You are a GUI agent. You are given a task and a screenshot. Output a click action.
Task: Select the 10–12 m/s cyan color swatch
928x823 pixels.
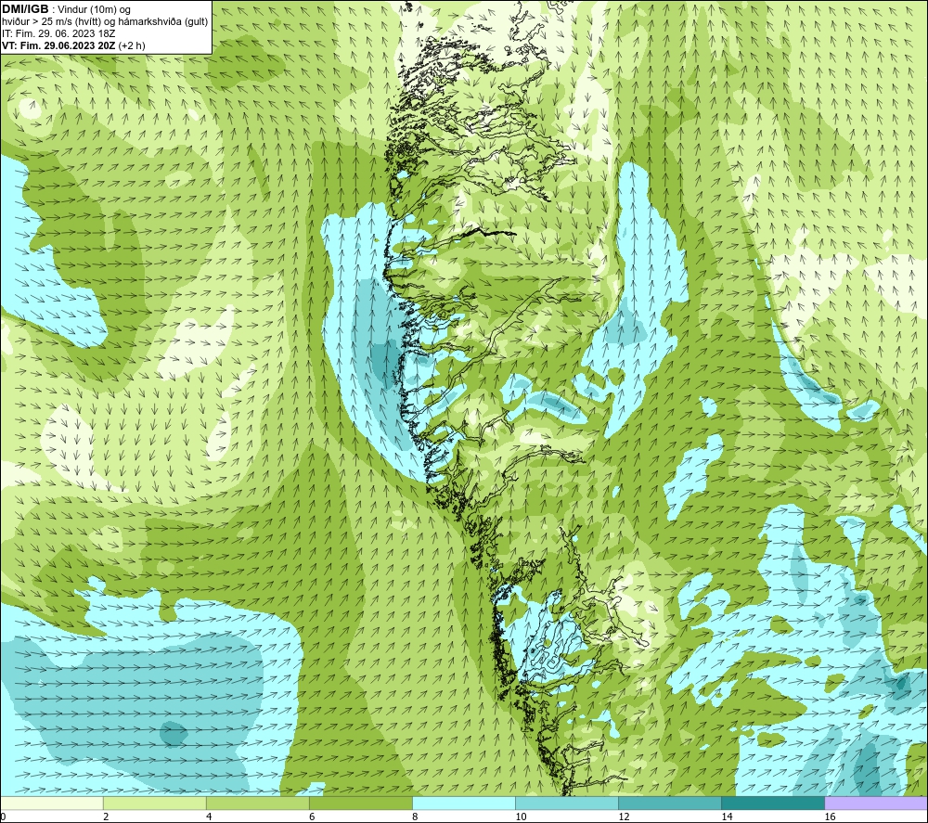pos(567,804)
